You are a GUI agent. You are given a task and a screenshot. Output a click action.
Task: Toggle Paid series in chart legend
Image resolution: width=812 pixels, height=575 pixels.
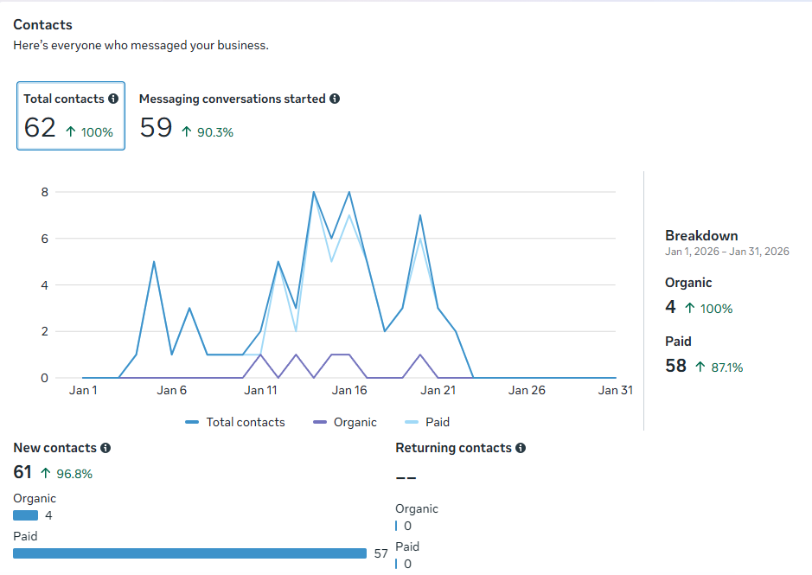426,422
